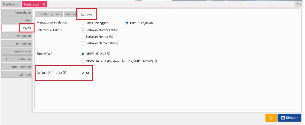Open Akun Perkiraan sidebar section
The image size is (305, 125).
[17, 67]
